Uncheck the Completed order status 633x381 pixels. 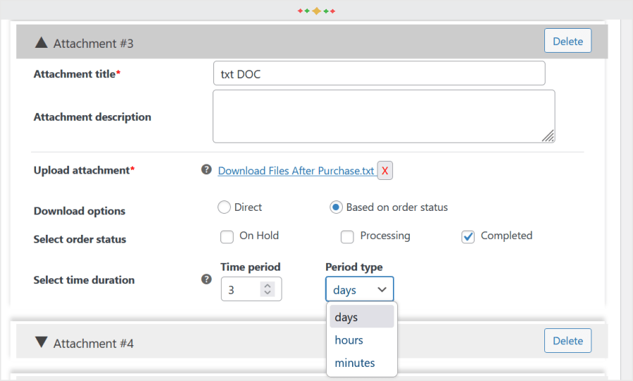point(468,237)
